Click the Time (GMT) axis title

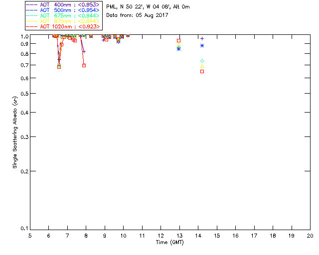pyautogui.click(x=169, y=243)
